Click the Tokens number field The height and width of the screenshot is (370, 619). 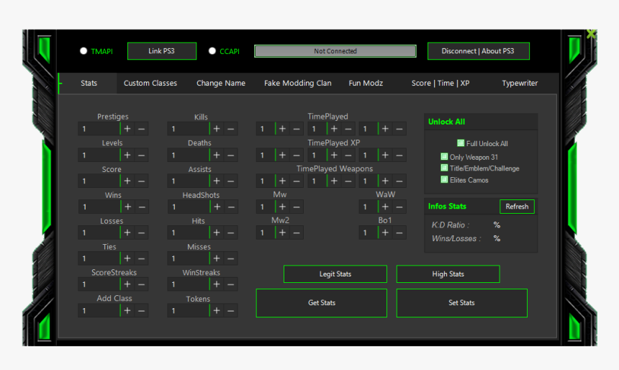pyautogui.click(x=189, y=311)
